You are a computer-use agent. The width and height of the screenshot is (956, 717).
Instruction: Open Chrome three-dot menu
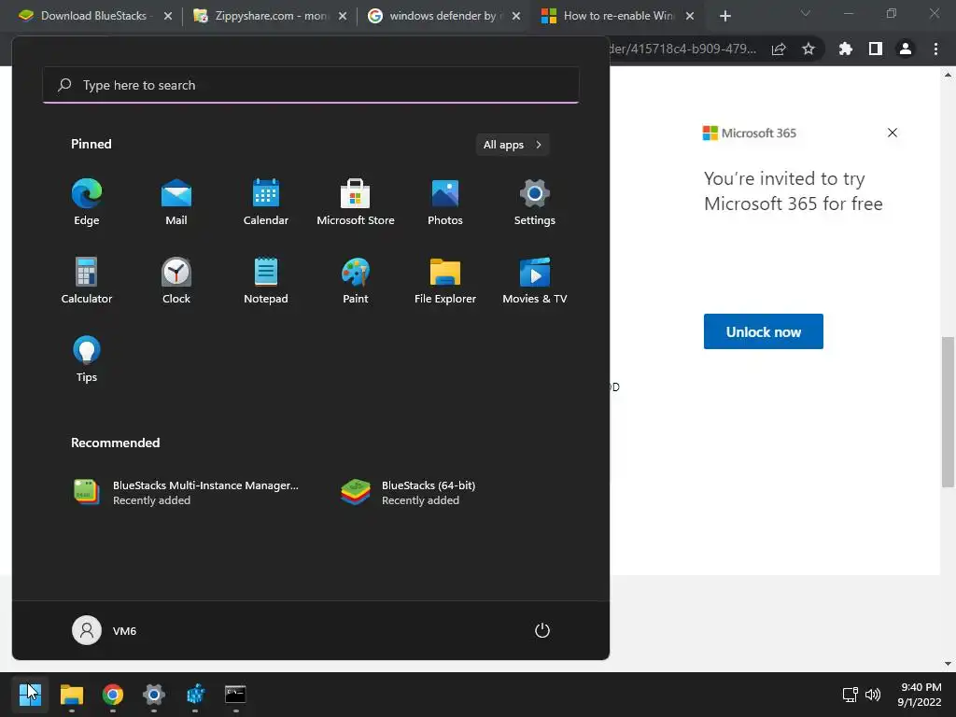tap(935, 49)
